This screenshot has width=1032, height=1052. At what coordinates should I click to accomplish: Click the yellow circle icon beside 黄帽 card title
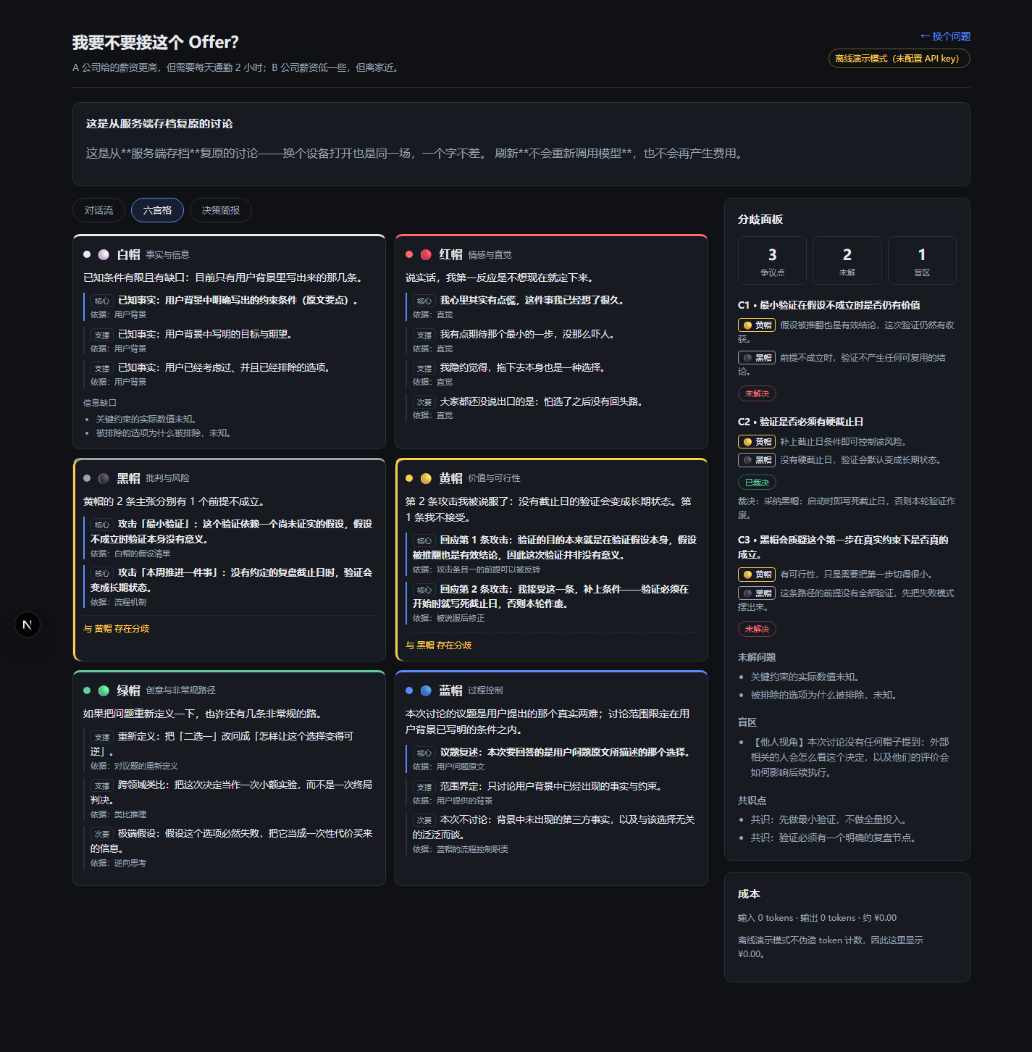point(426,478)
